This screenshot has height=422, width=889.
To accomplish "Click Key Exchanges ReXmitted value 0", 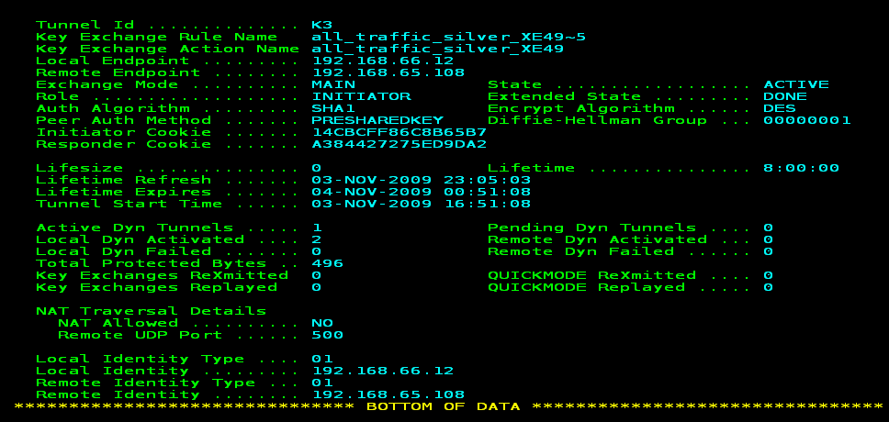I will [316, 275].
